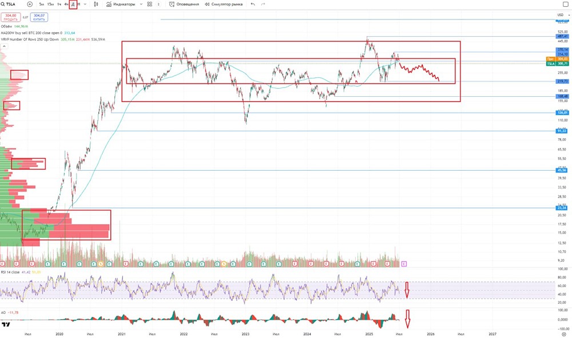Select the 45,56 price level label
Image resolution: width=572 pixels, height=338 pixels.
point(562,170)
